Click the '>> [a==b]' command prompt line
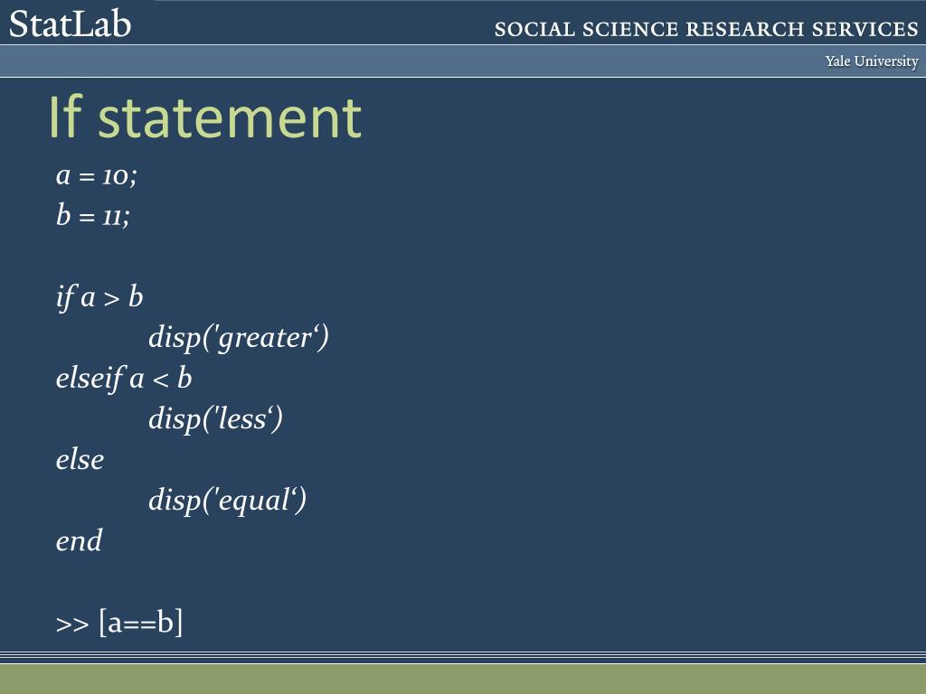The image size is (926, 694). pyautogui.click(x=119, y=624)
